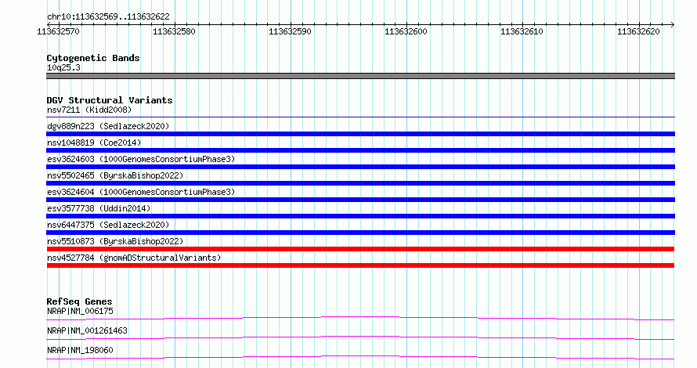The image size is (697, 368).
Task: Click ruler position 113632570
Action: click(x=58, y=31)
